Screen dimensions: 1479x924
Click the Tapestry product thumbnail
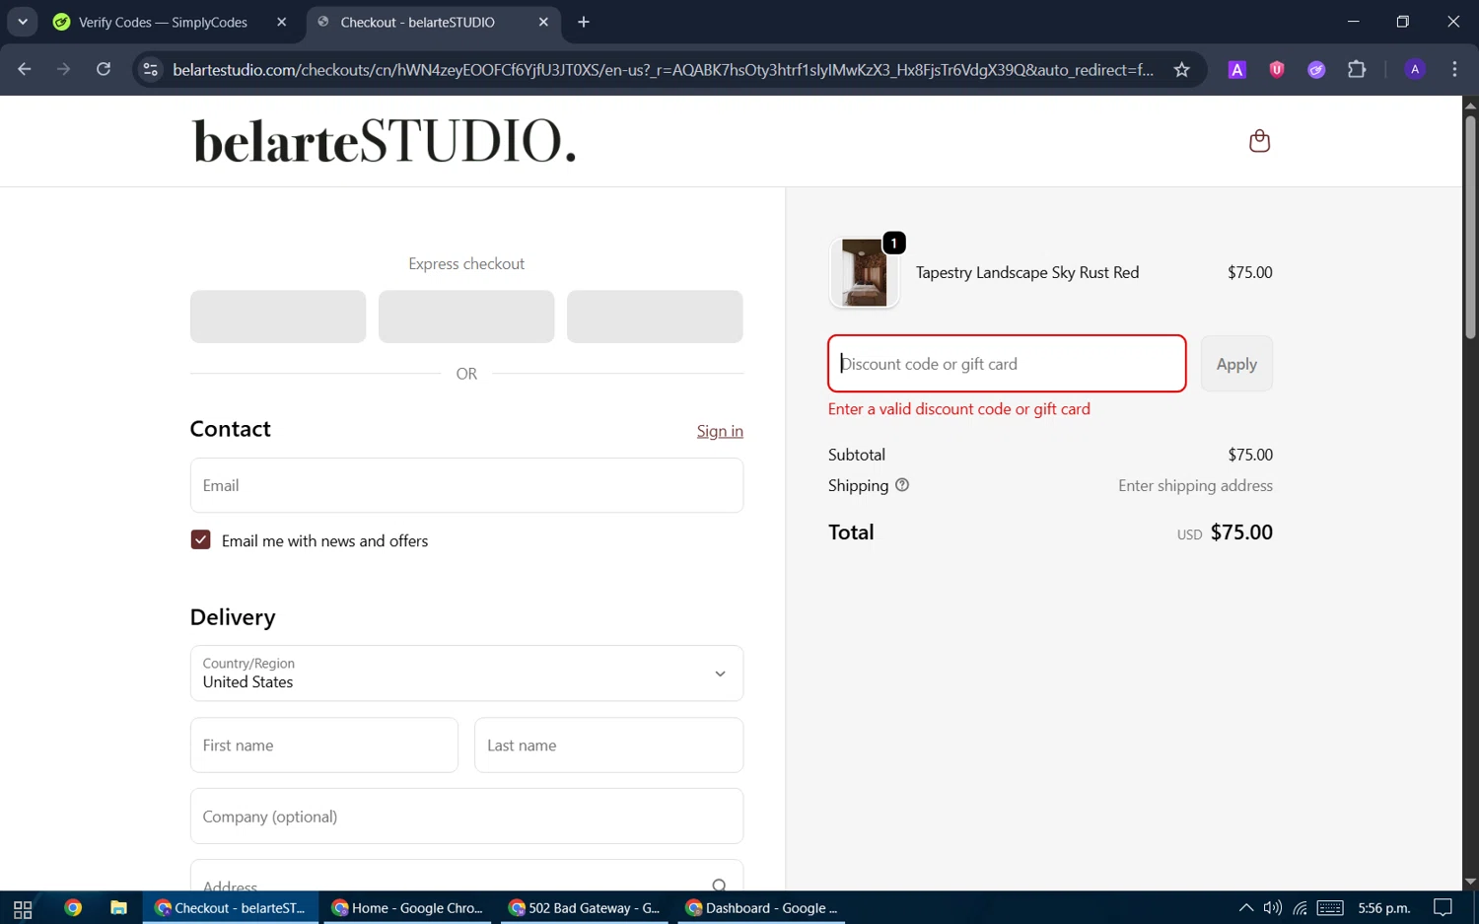[x=865, y=273]
